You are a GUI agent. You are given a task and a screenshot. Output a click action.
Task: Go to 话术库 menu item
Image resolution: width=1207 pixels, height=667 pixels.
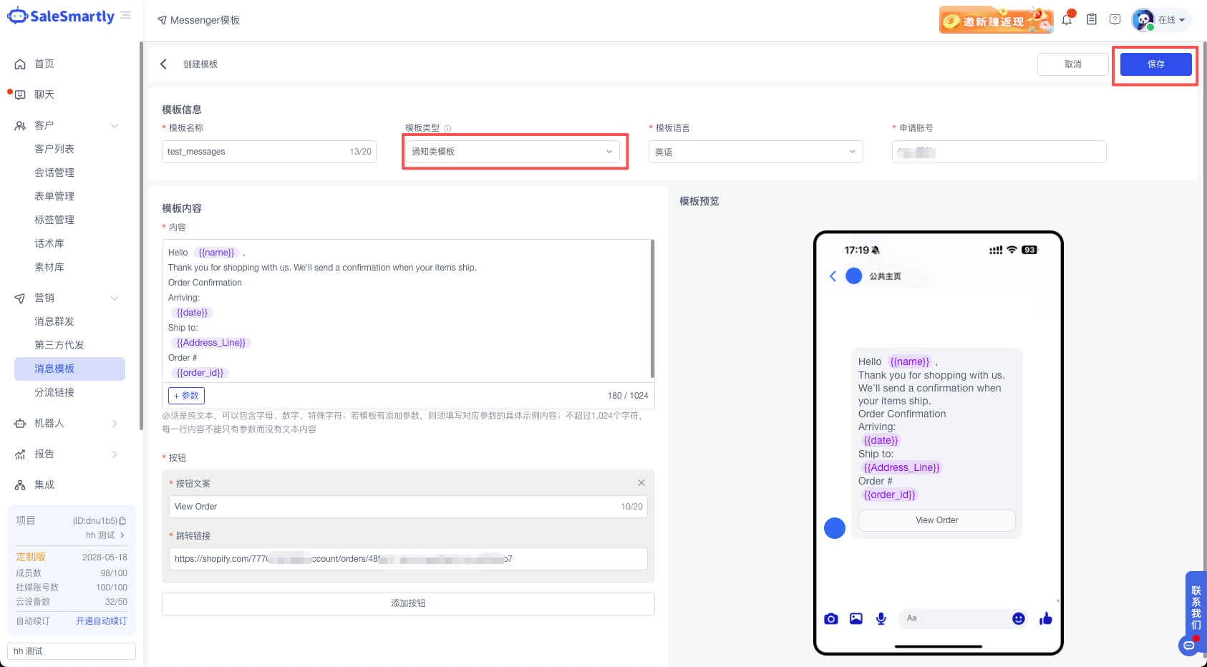pyautogui.click(x=49, y=243)
